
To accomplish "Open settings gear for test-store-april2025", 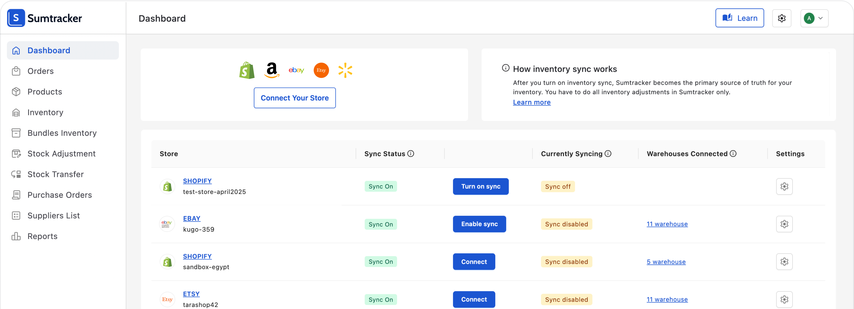I will tap(784, 186).
